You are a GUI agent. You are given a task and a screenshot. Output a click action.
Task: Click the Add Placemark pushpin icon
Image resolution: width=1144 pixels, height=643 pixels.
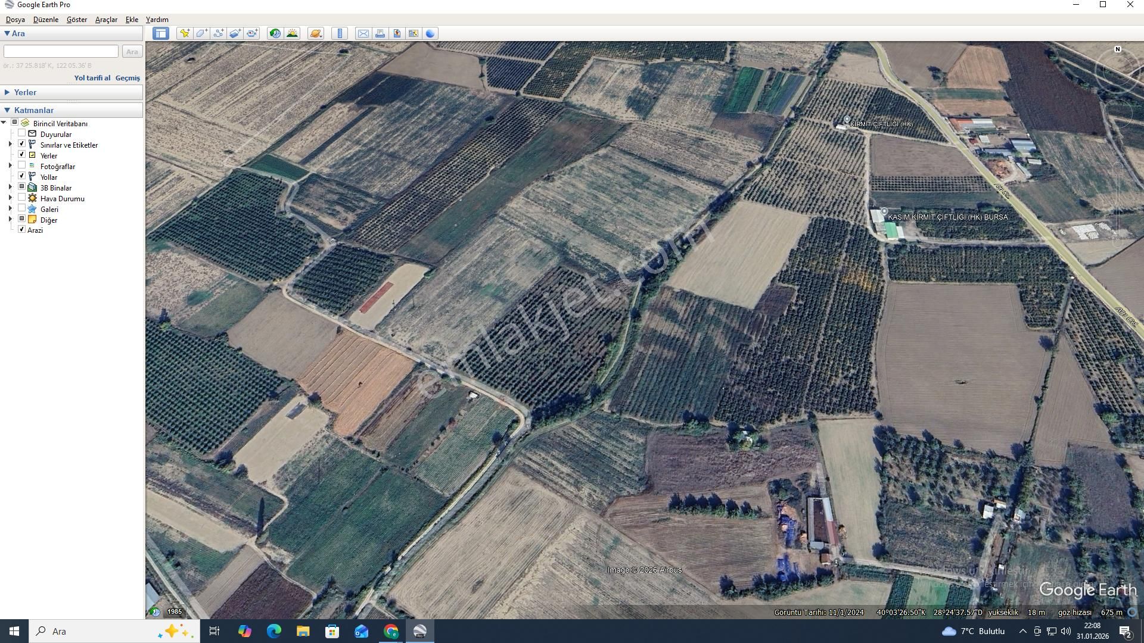185,33
